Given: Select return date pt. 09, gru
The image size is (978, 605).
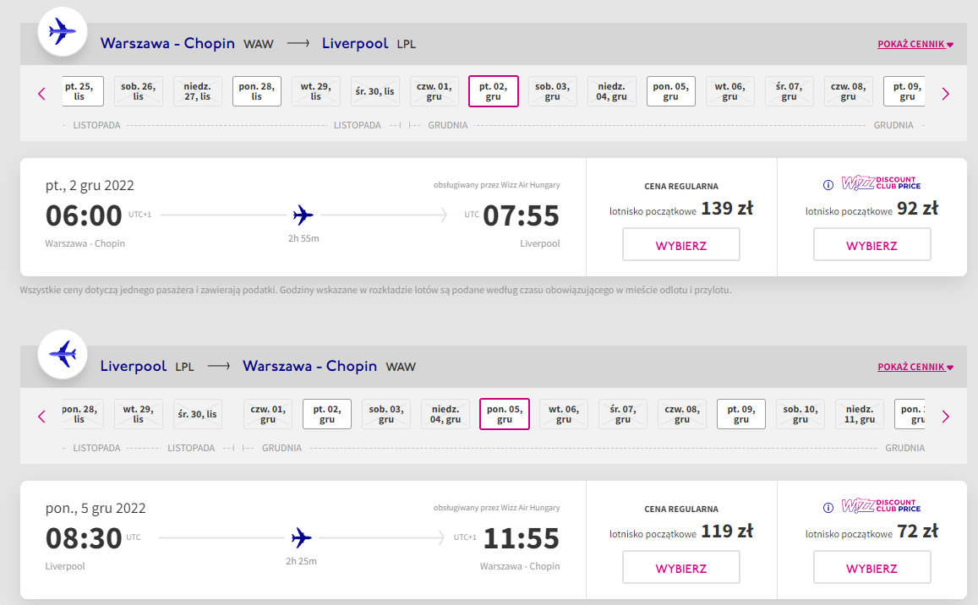Looking at the screenshot, I should pos(741,414).
